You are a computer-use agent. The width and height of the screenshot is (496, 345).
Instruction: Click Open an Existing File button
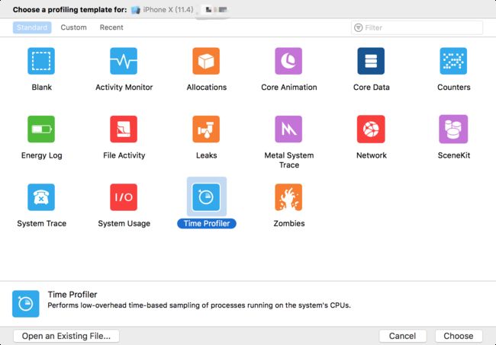[x=66, y=336]
